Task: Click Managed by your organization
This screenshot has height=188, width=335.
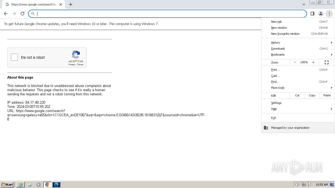Action: point(298,128)
